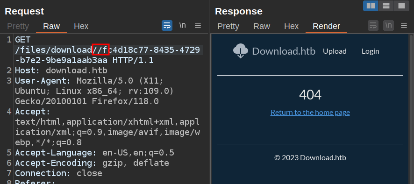Click the /files/download request path line
This screenshot has width=414, height=184.
click(107, 50)
